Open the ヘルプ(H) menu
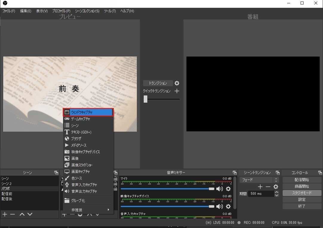The height and width of the screenshot is (228, 323). pos(127,11)
